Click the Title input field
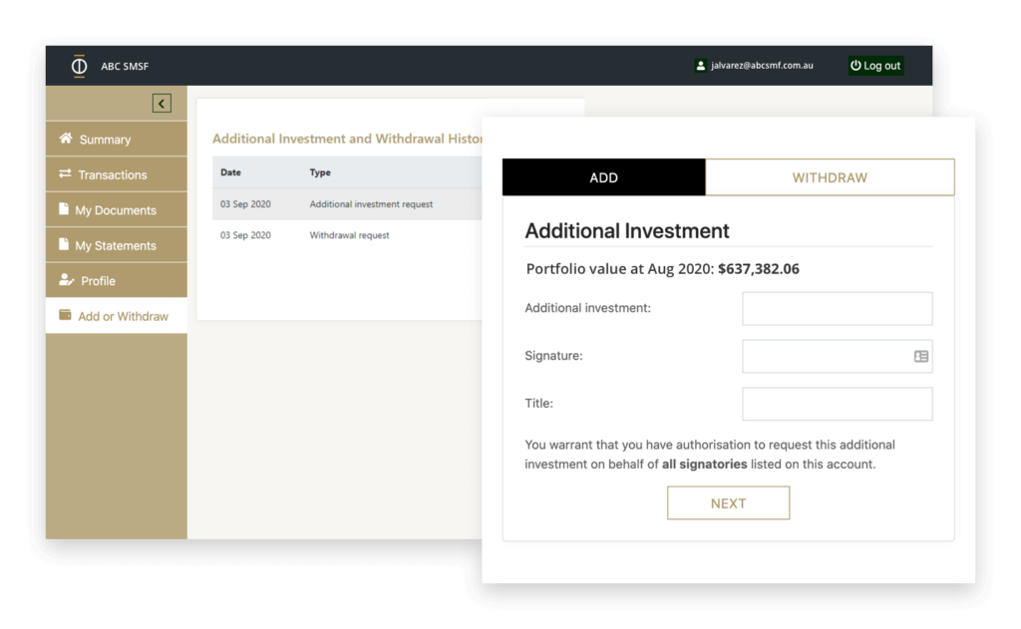The height and width of the screenshot is (629, 1021). (x=837, y=404)
